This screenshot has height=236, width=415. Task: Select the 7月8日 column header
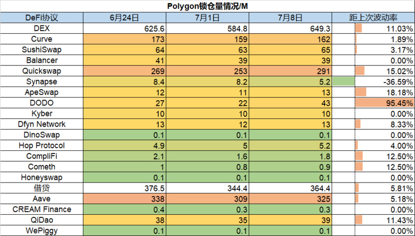click(x=292, y=18)
